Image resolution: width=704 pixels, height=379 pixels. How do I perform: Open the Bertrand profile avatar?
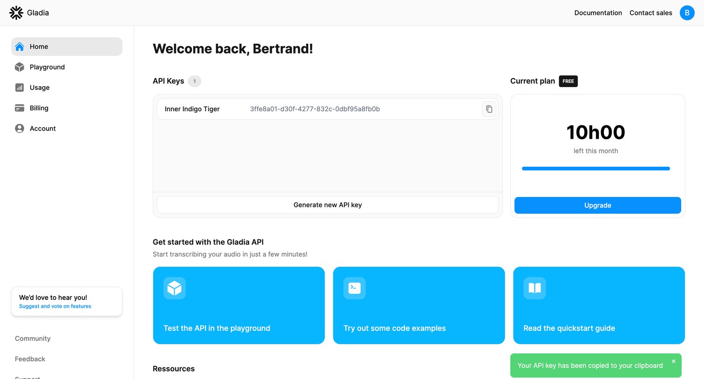coord(687,13)
